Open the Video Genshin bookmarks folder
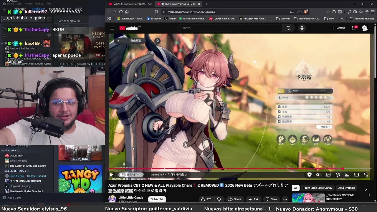The image size is (377, 212). tap(307, 19)
